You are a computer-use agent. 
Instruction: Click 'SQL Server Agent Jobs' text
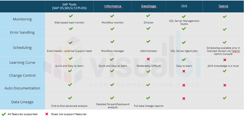pyautogui.click(x=184, y=51)
